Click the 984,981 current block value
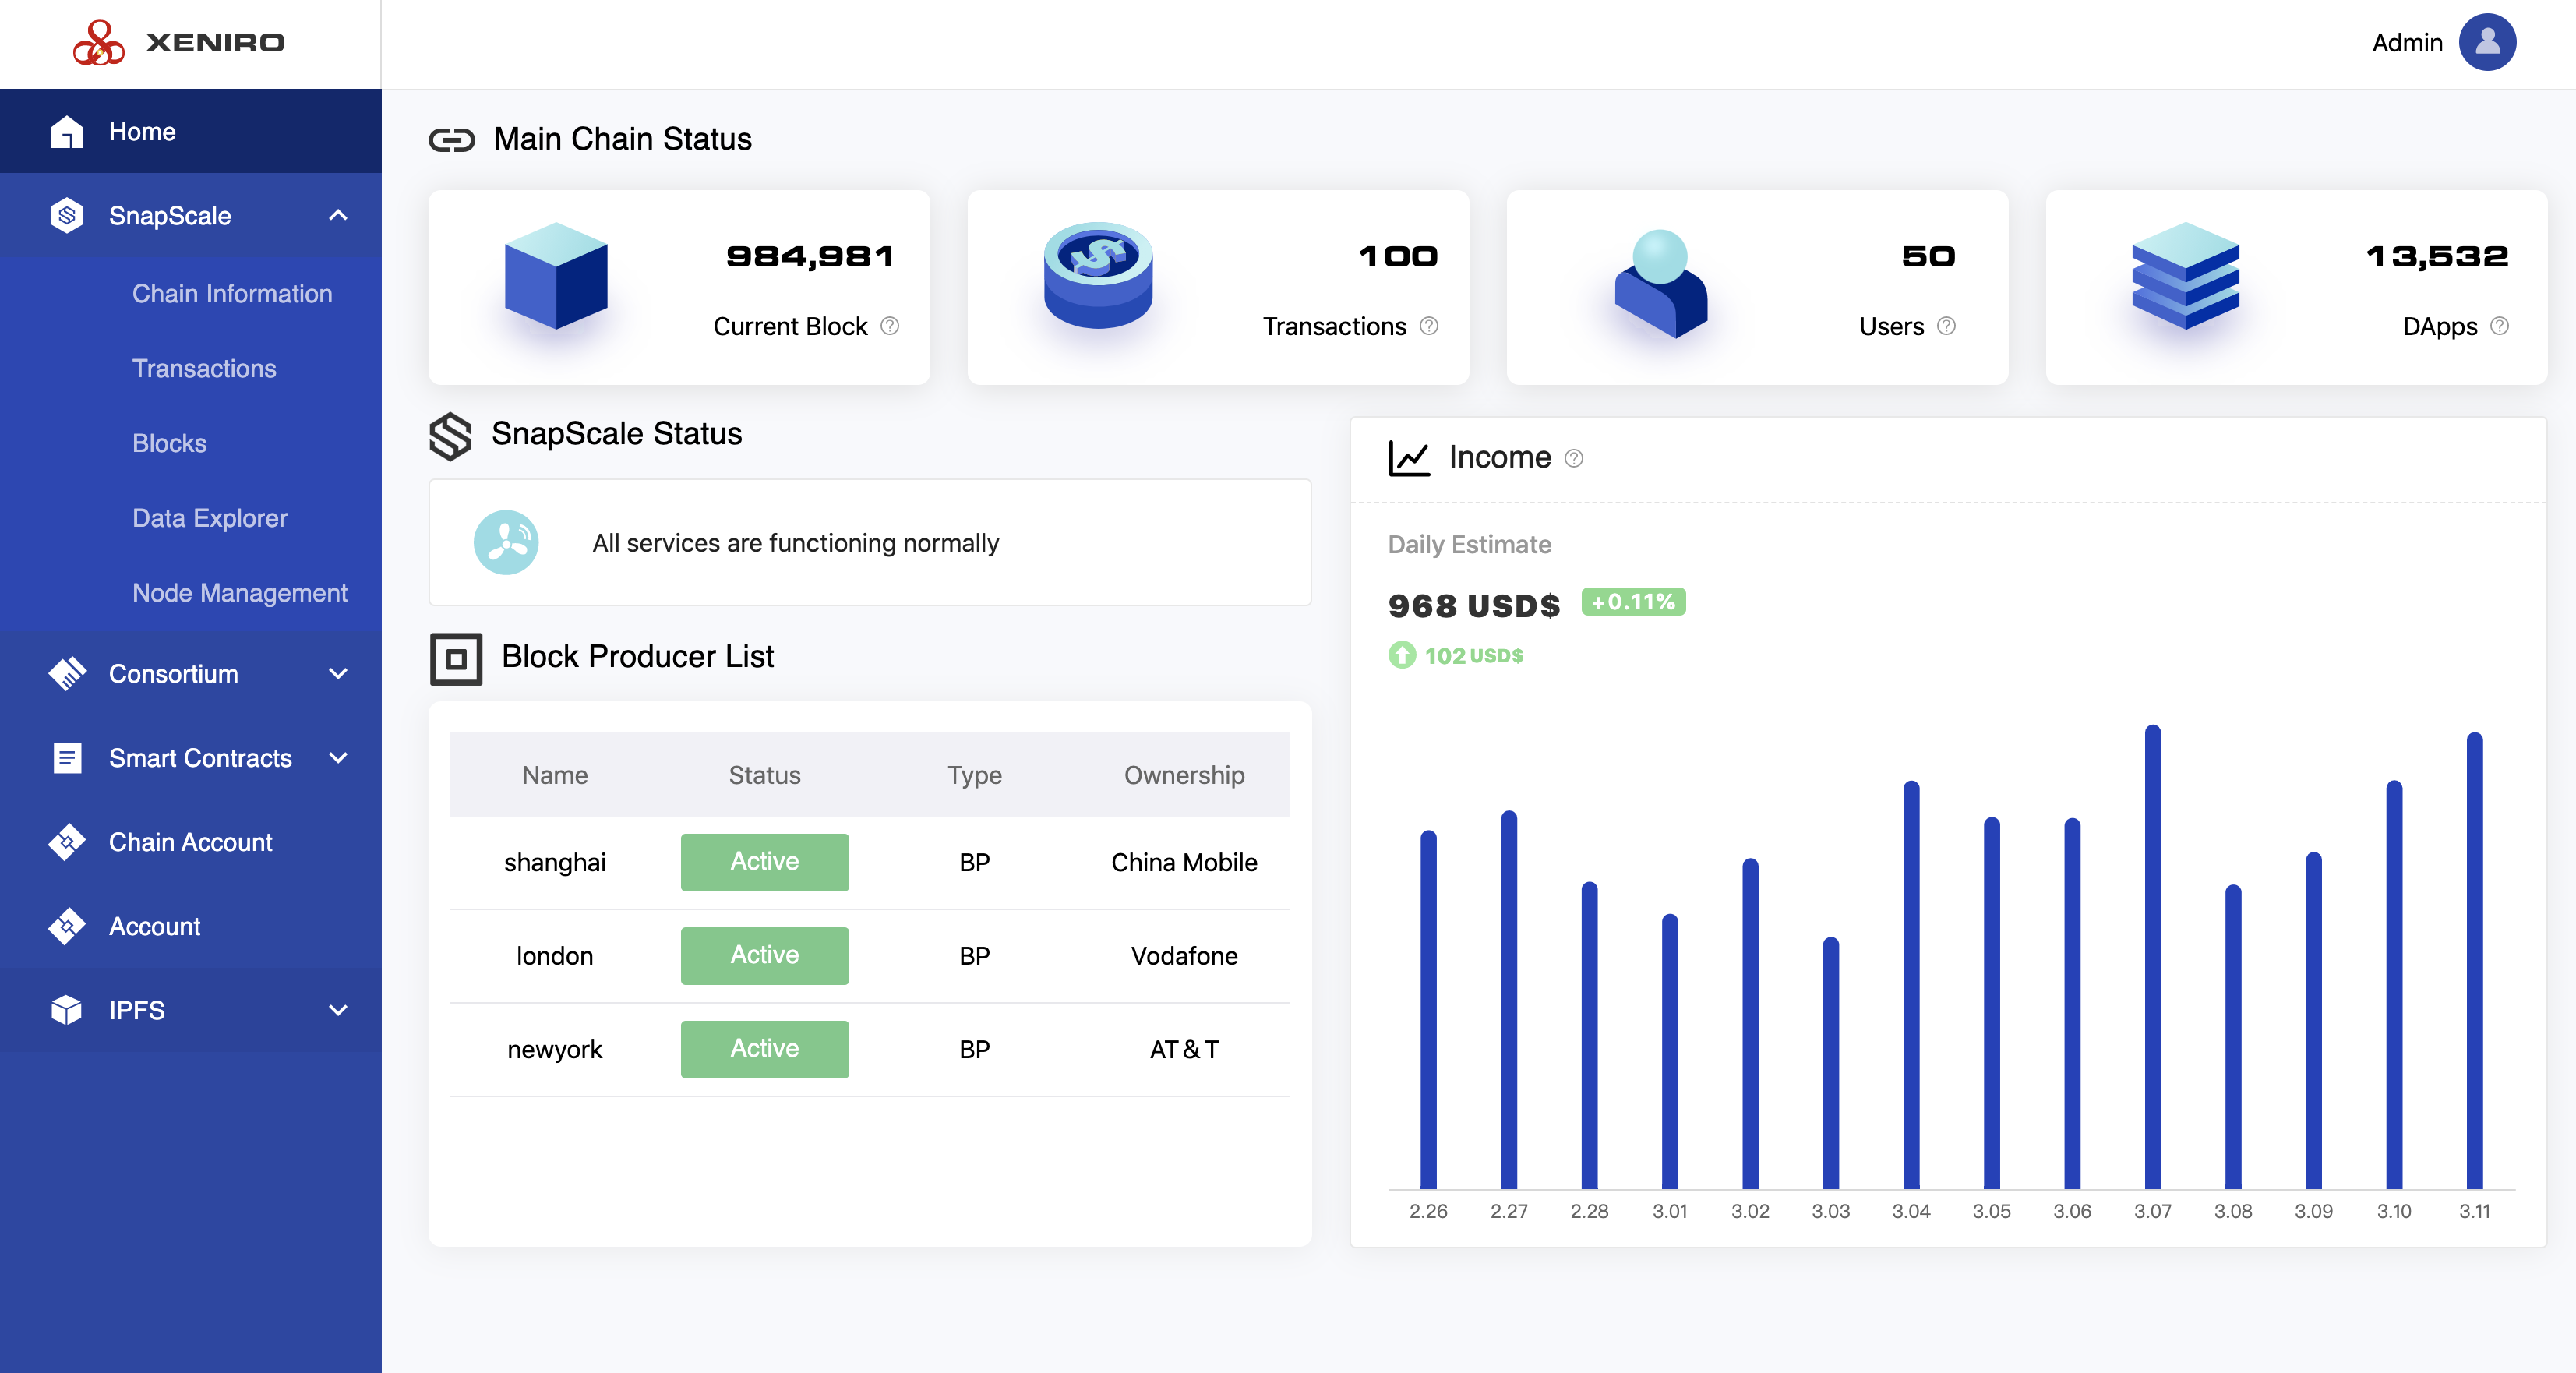2576x1373 pixels. click(810, 257)
